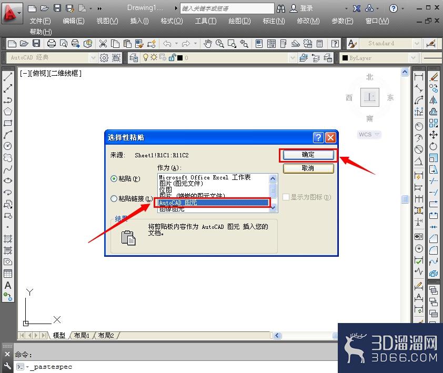
Task: Open the 文件(F) menu
Action: [40, 21]
